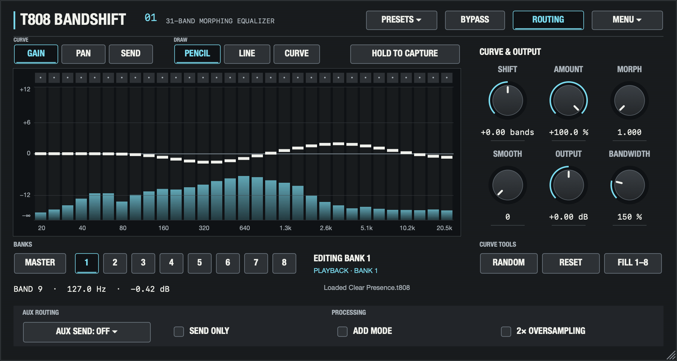Toggle the ROUTING panel button
This screenshot has width=677, height=361.
[548, 20]
